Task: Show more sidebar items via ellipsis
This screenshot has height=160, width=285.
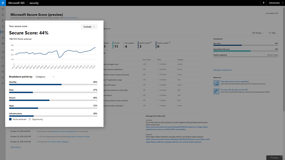Action: point(3,89)
